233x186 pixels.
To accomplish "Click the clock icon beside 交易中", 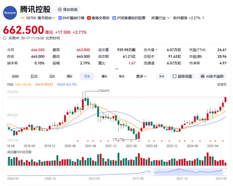I will point(5,38).
